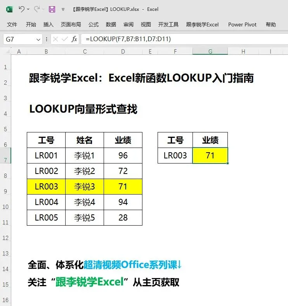Click the title cell 跟李锐学Excel：Excel新函数LOOKUP入门指南
This screenshot has width=288, height=306.
click(141, 78)
